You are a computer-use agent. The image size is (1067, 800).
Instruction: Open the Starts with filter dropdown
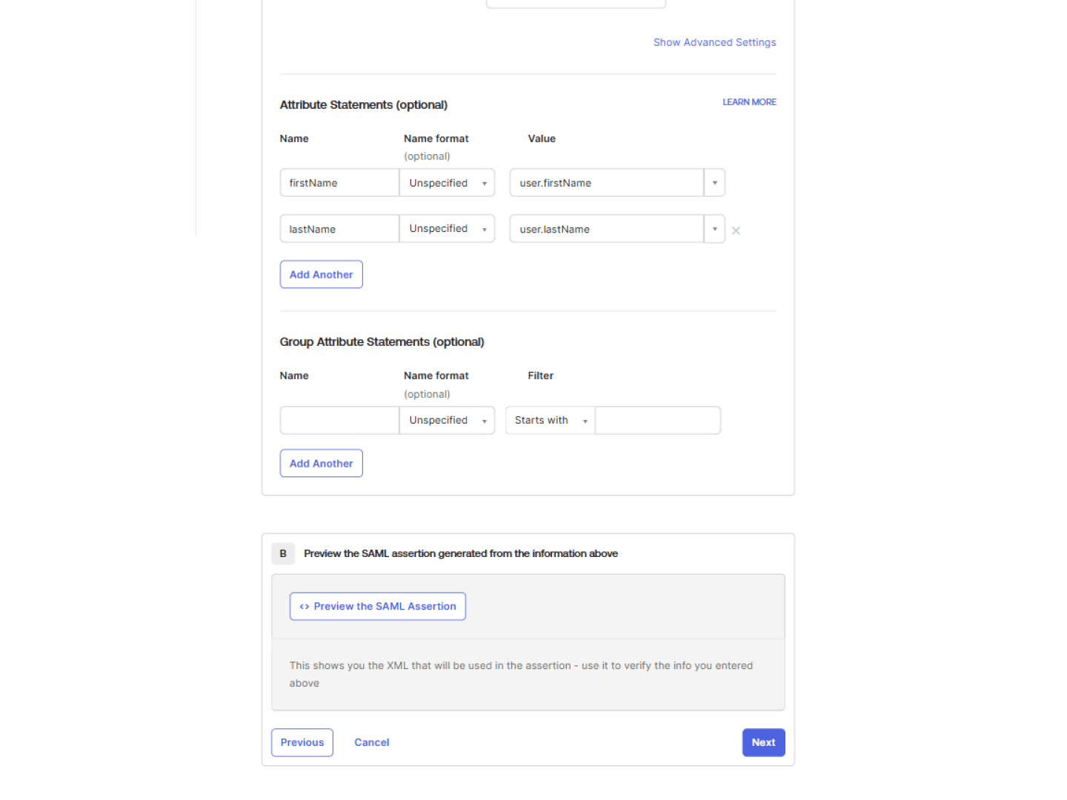[x=551, y=420]
